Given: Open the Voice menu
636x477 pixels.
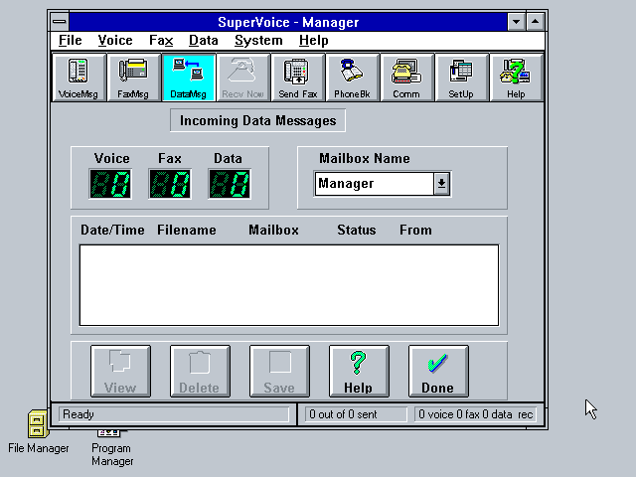Looking at the screenshot, I should click(115, 41).
